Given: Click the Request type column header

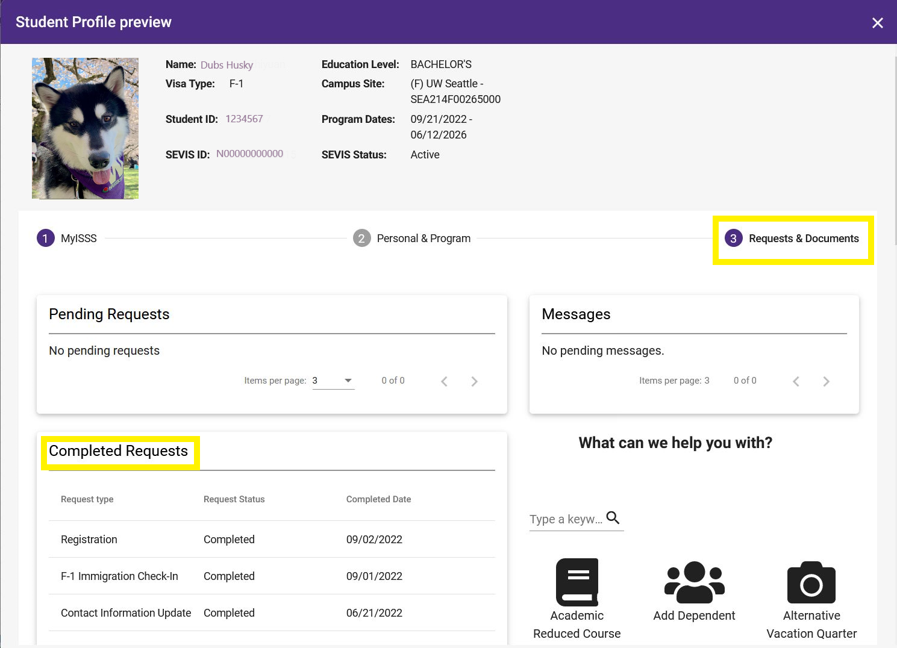Looking at the screenshot, I should [87, 499].
